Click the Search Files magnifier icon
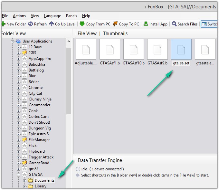The height and width of the screenshot is (190, 219). coord(174,24)
